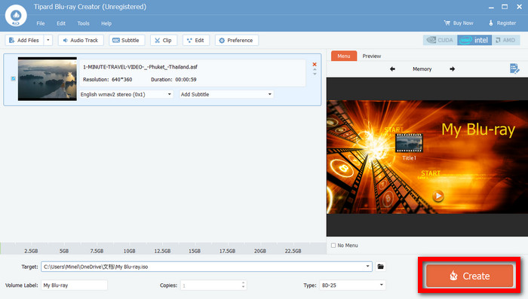Enable the No Menu checkbox
Screen dimensions: 528x299
[333, 246]
